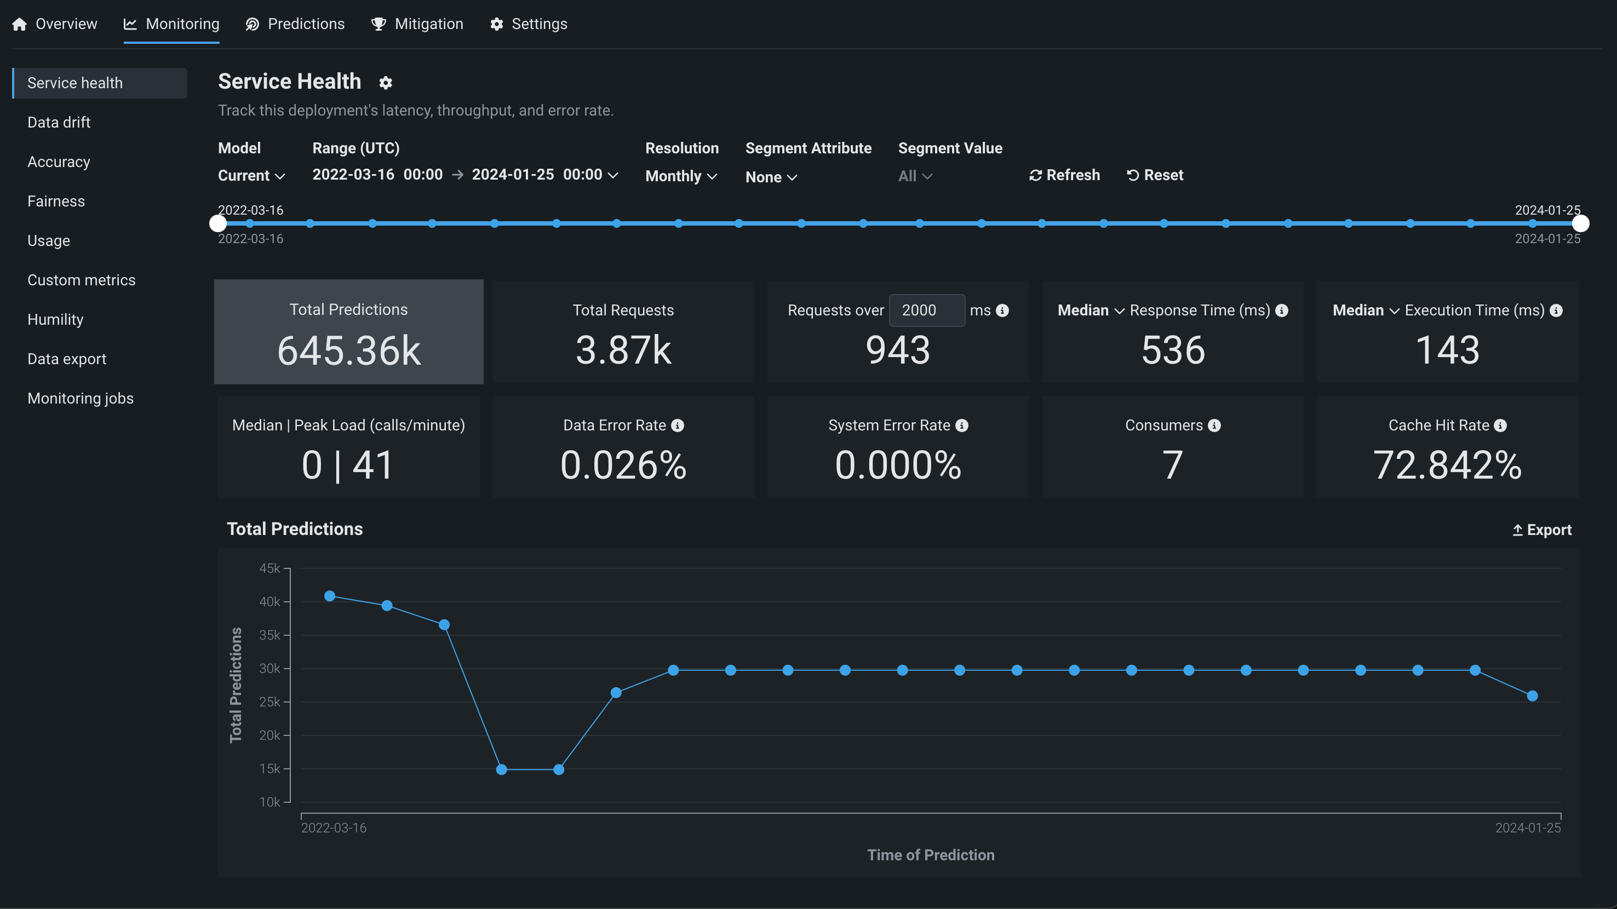1617x909 pixels.
Task: Export the Total Predictions chart
Action: point(1541,530)
